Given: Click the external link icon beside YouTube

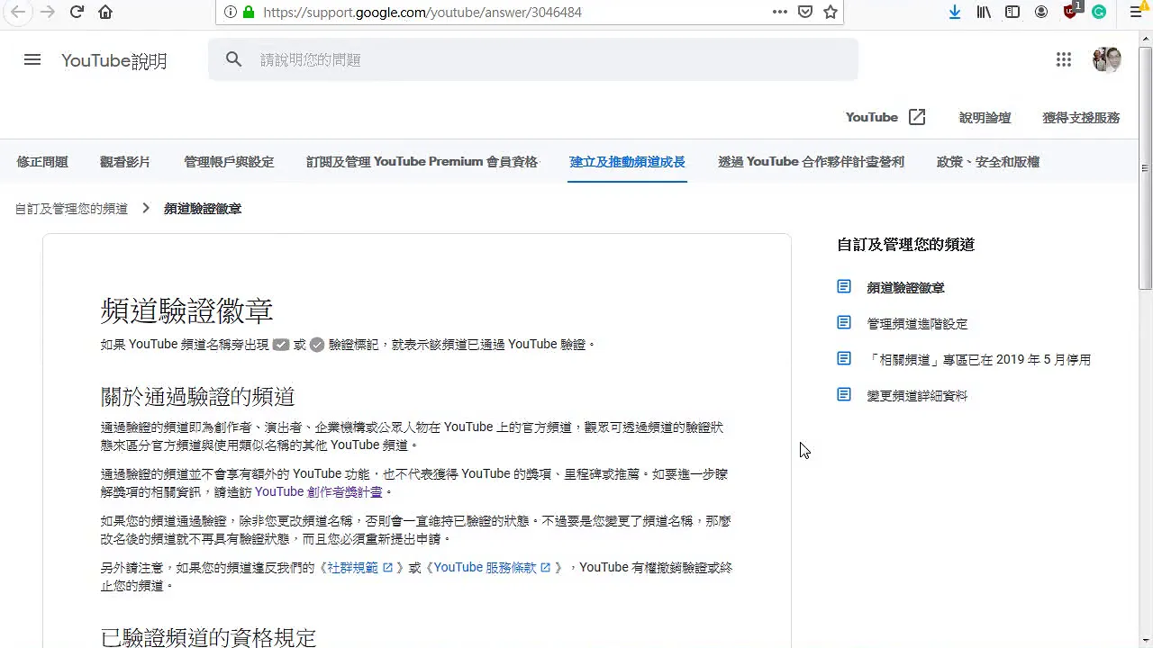Looking at the screenshot, I should [x=917, y=117].
